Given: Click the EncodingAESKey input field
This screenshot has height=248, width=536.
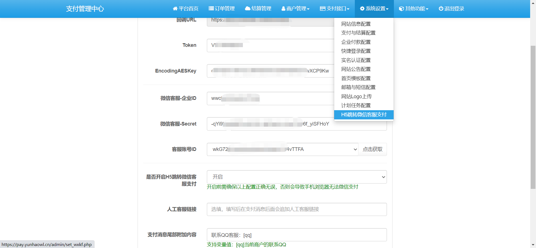Looking at the screenshot, I should point(270,71).
